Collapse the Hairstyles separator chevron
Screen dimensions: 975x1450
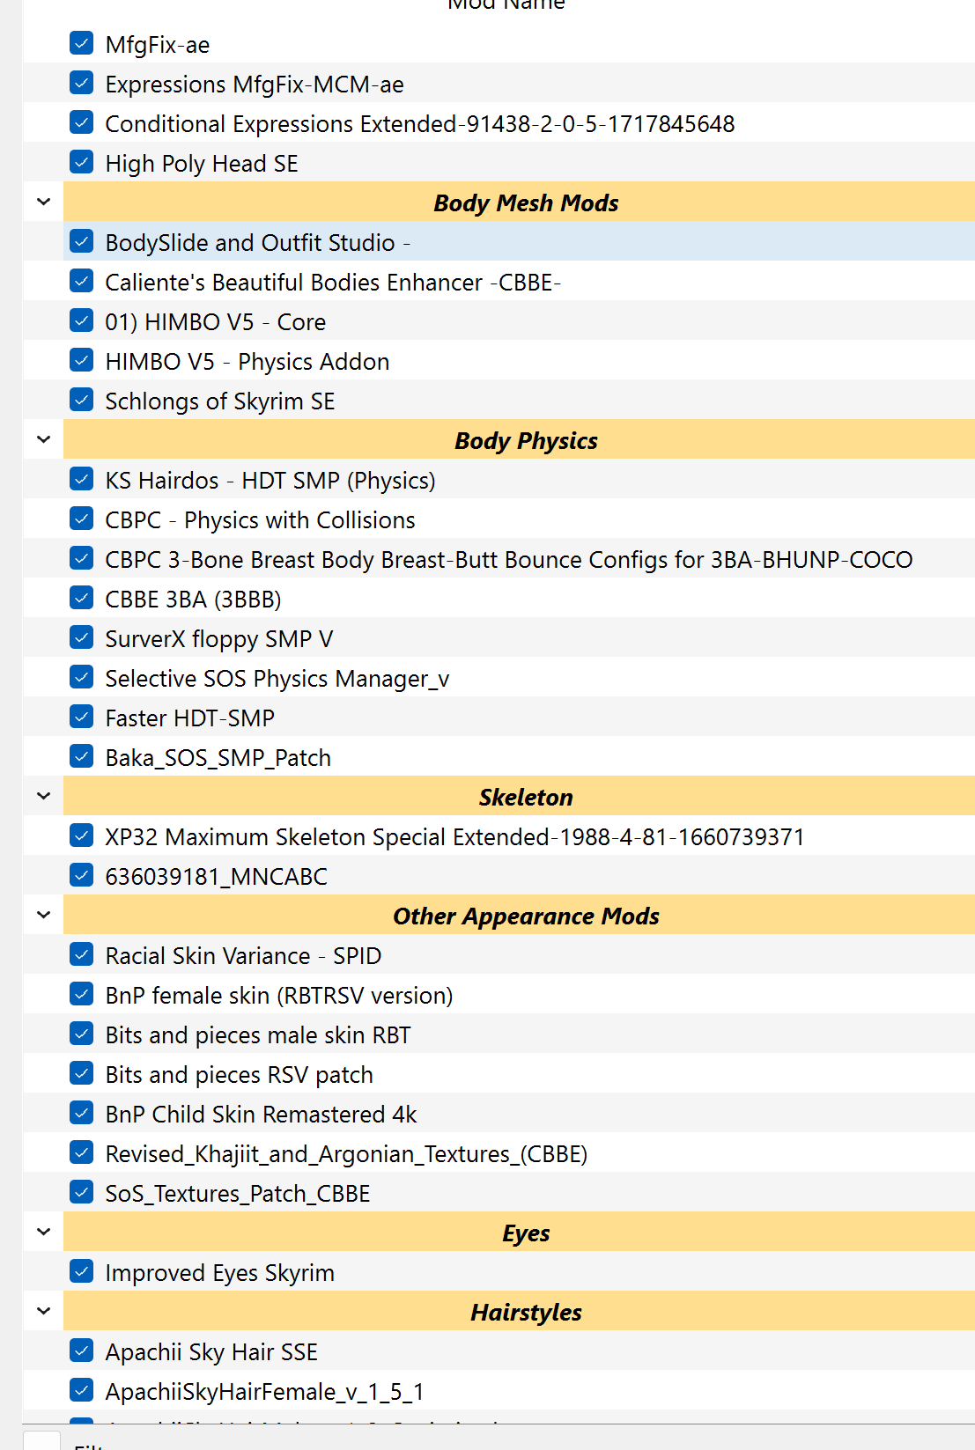pos(43,1311)
